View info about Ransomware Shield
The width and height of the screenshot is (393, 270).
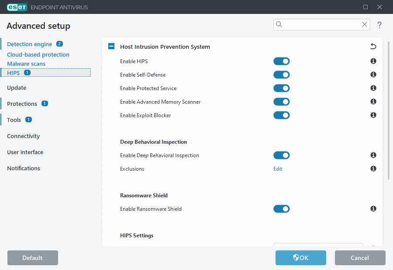pyautogui.click(x=373, y=209)
